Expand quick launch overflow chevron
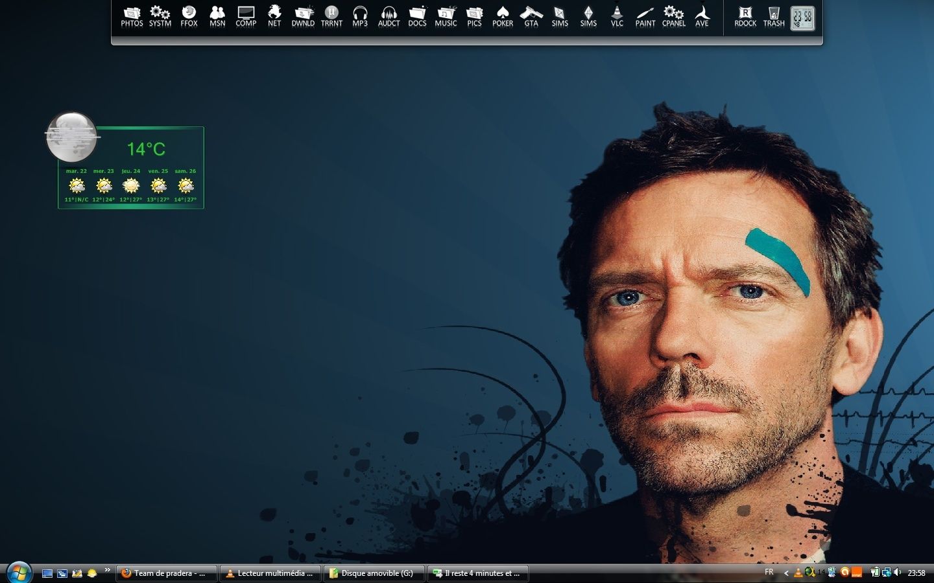Viewport: 934px width, 583px height. click(108, 570)
